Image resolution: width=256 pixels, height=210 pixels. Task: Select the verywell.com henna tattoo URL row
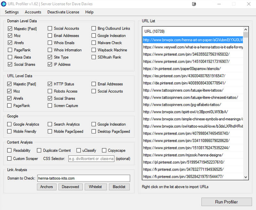193,47
